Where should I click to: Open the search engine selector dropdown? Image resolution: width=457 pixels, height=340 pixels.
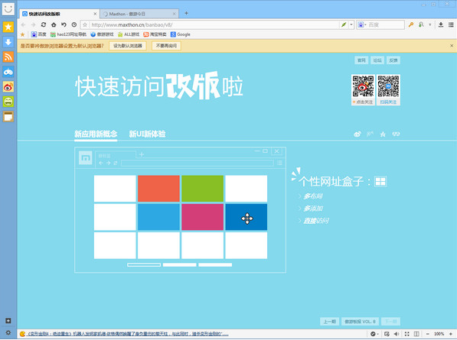[x=362, y=24]
